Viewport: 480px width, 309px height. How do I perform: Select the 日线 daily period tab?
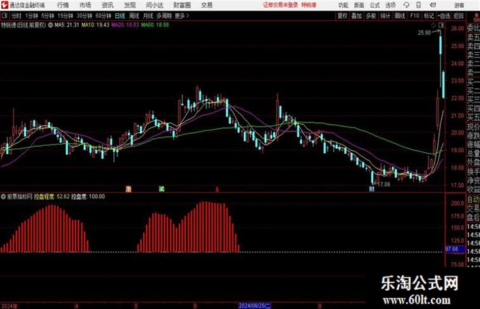tap(120, 16)
